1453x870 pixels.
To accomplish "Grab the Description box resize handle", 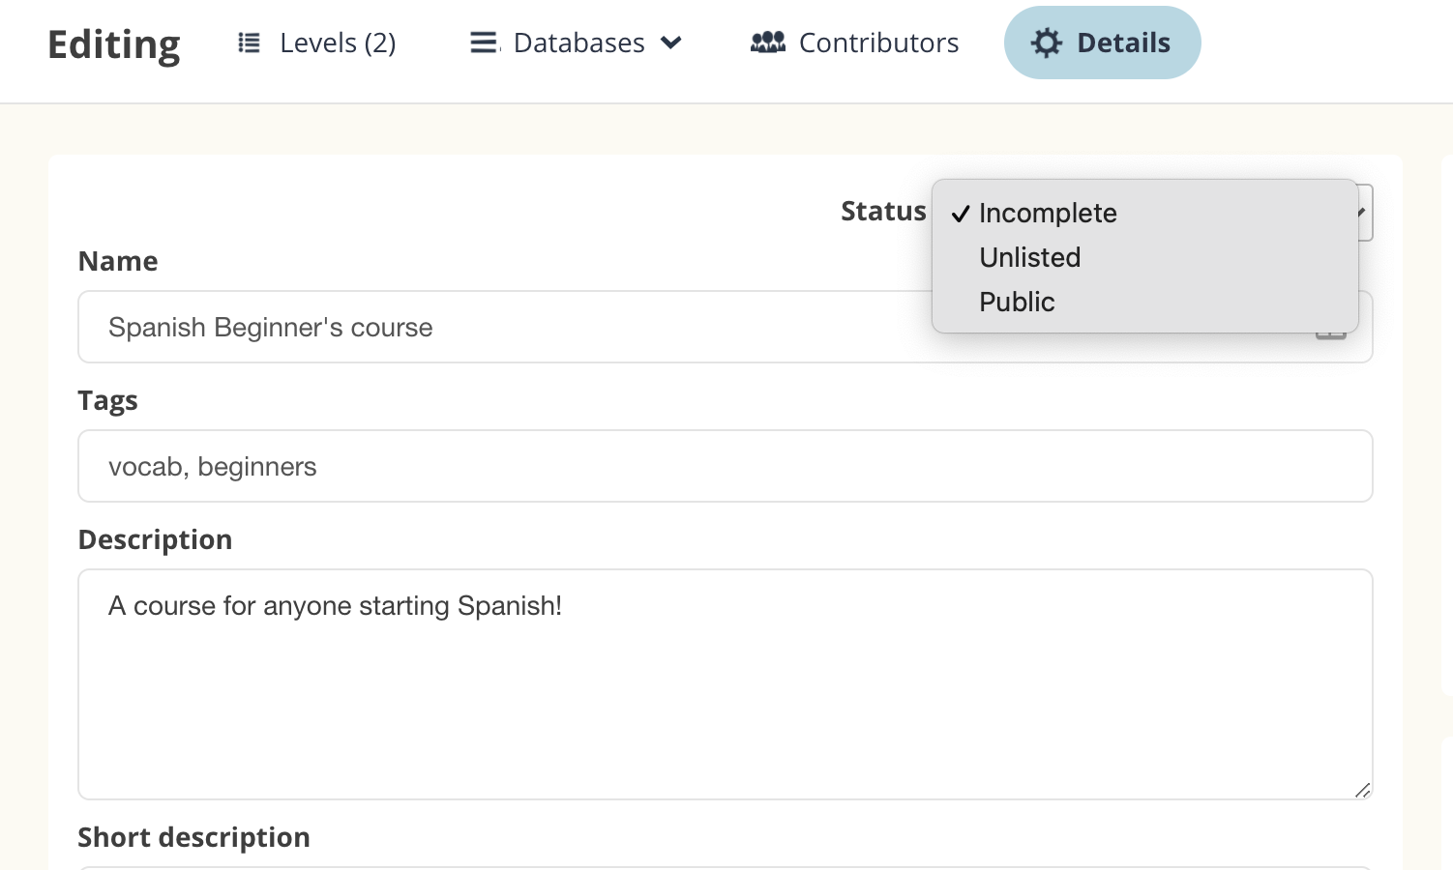I will [1362, 790].
